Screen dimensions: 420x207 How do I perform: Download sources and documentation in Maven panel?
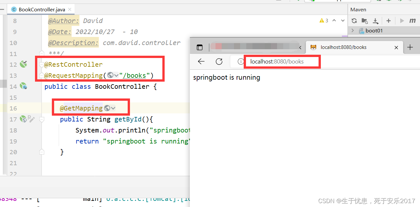point(375,21)
